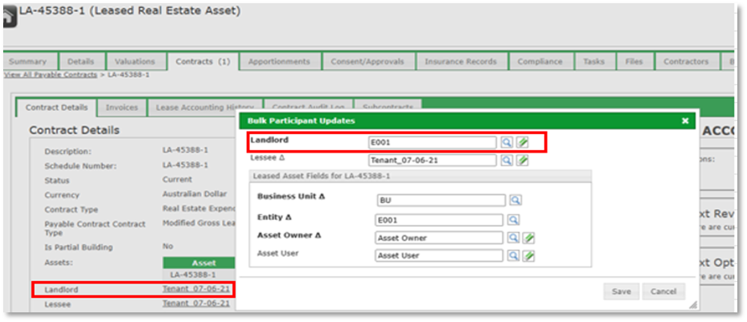This screenshot has width=747, height=322.
Task: Open the Lease Accounting History sub-tab
Action: click(x=204, y=108)
